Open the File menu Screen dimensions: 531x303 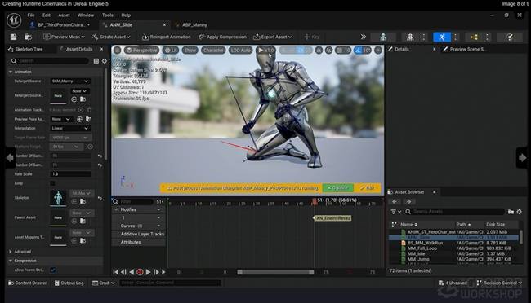31,15
